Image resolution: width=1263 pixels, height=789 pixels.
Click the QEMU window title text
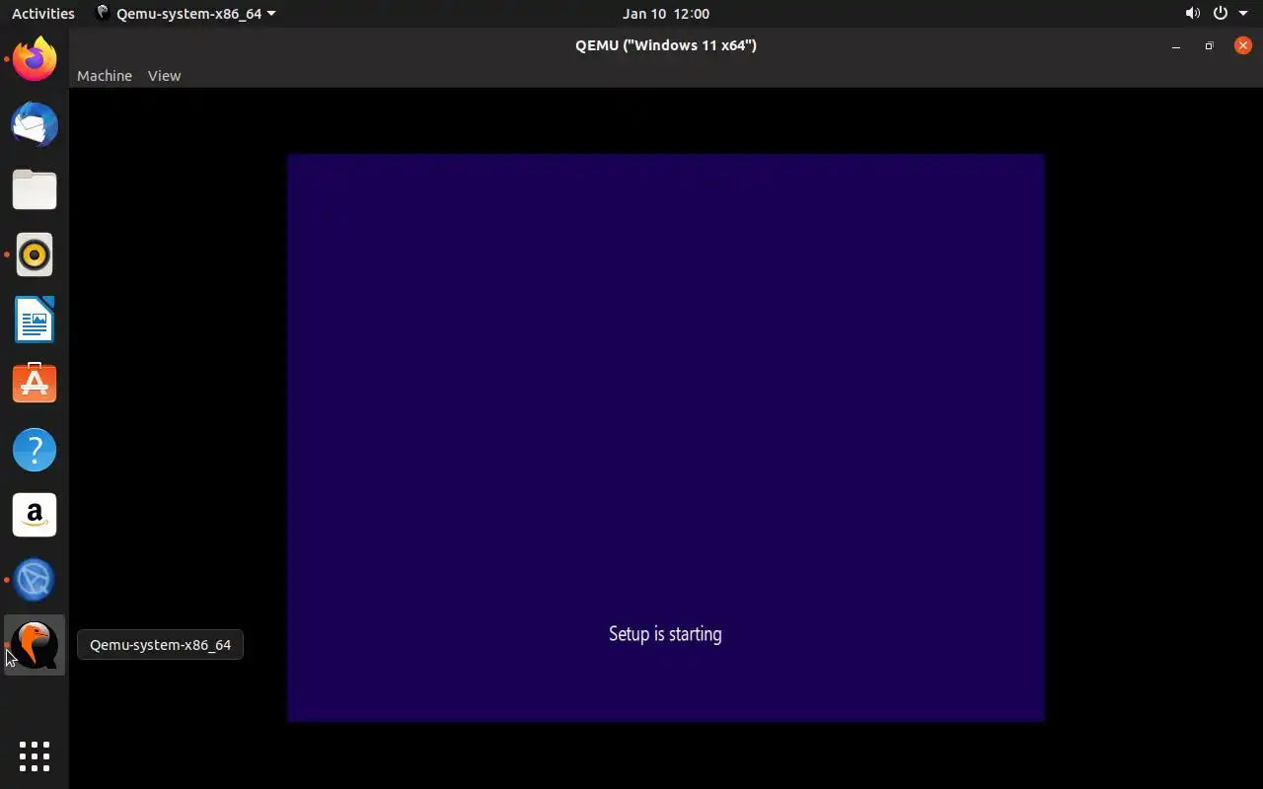[x=666, y=45]
